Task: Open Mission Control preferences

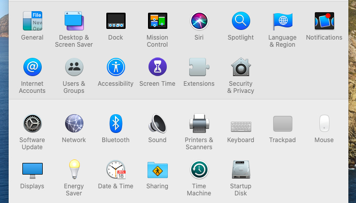Action: [158, 21]
